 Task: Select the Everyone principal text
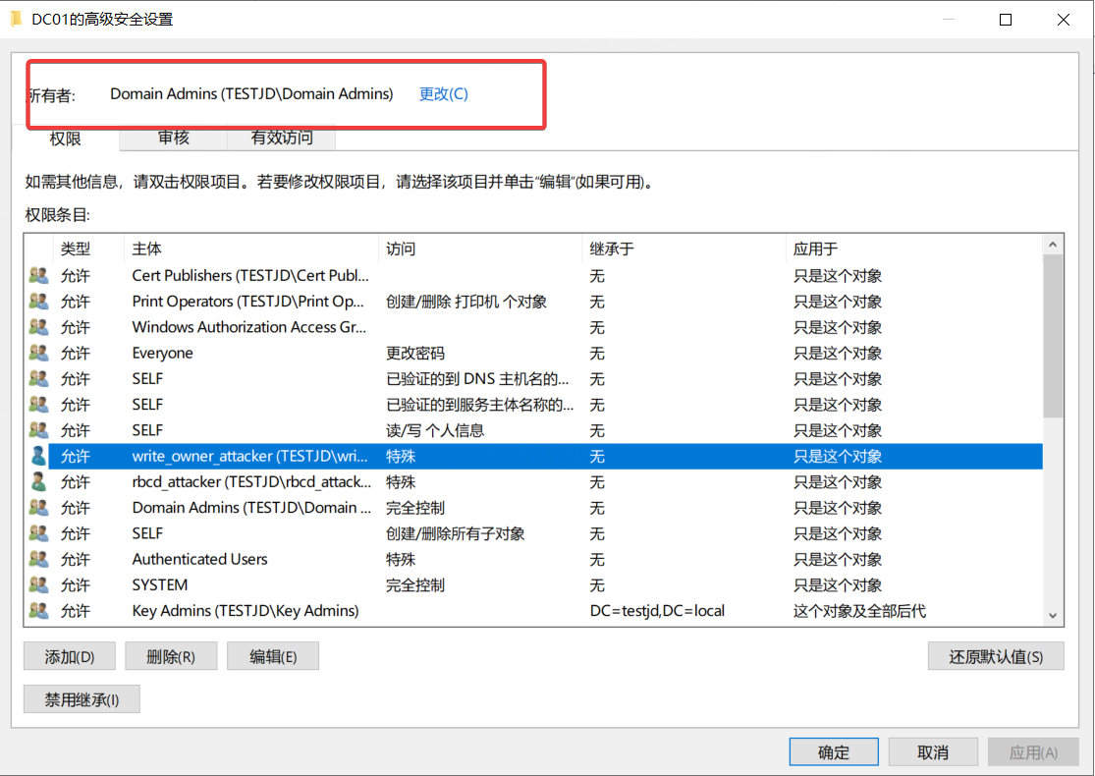pos(162,353)
